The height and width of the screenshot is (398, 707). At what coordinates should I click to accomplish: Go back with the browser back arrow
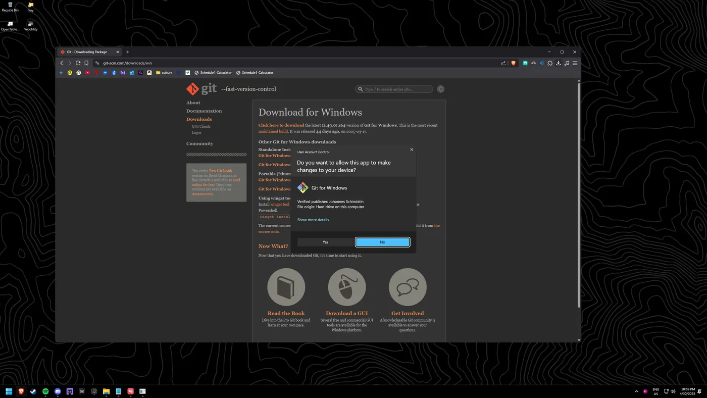coord(62,63)
